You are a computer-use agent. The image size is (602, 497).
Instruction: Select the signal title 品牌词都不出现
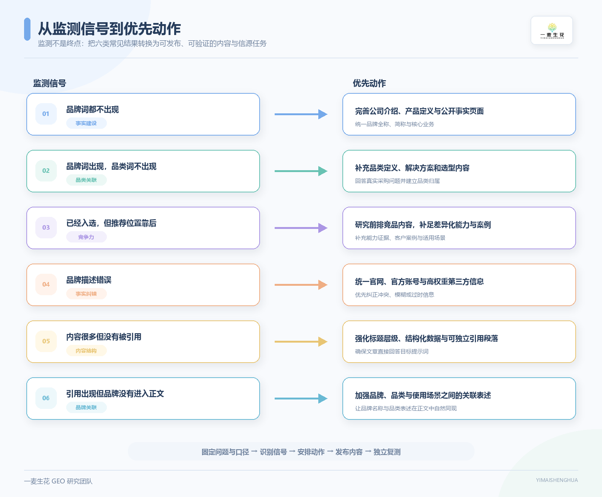93,110
